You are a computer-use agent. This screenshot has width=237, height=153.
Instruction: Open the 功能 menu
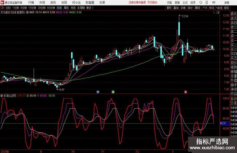[x=170, y=3]
